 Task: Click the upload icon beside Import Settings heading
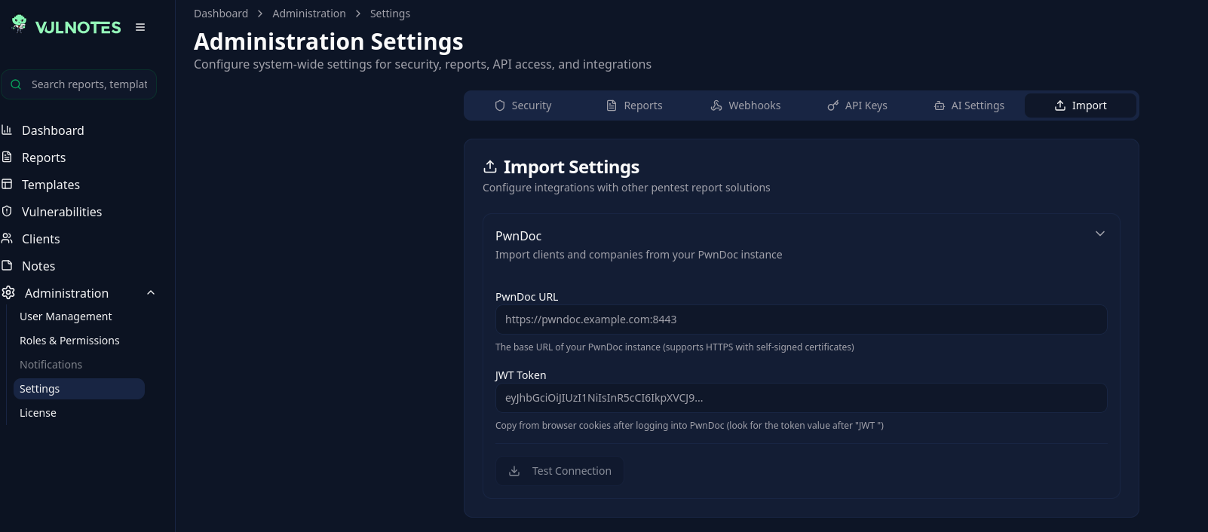tap(490, 167)
